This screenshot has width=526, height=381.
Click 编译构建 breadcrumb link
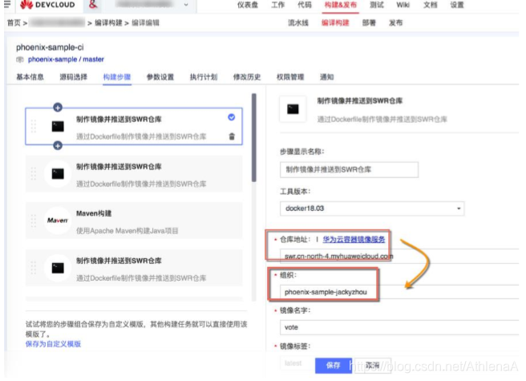pyautogui.click(x=108, y=22)
